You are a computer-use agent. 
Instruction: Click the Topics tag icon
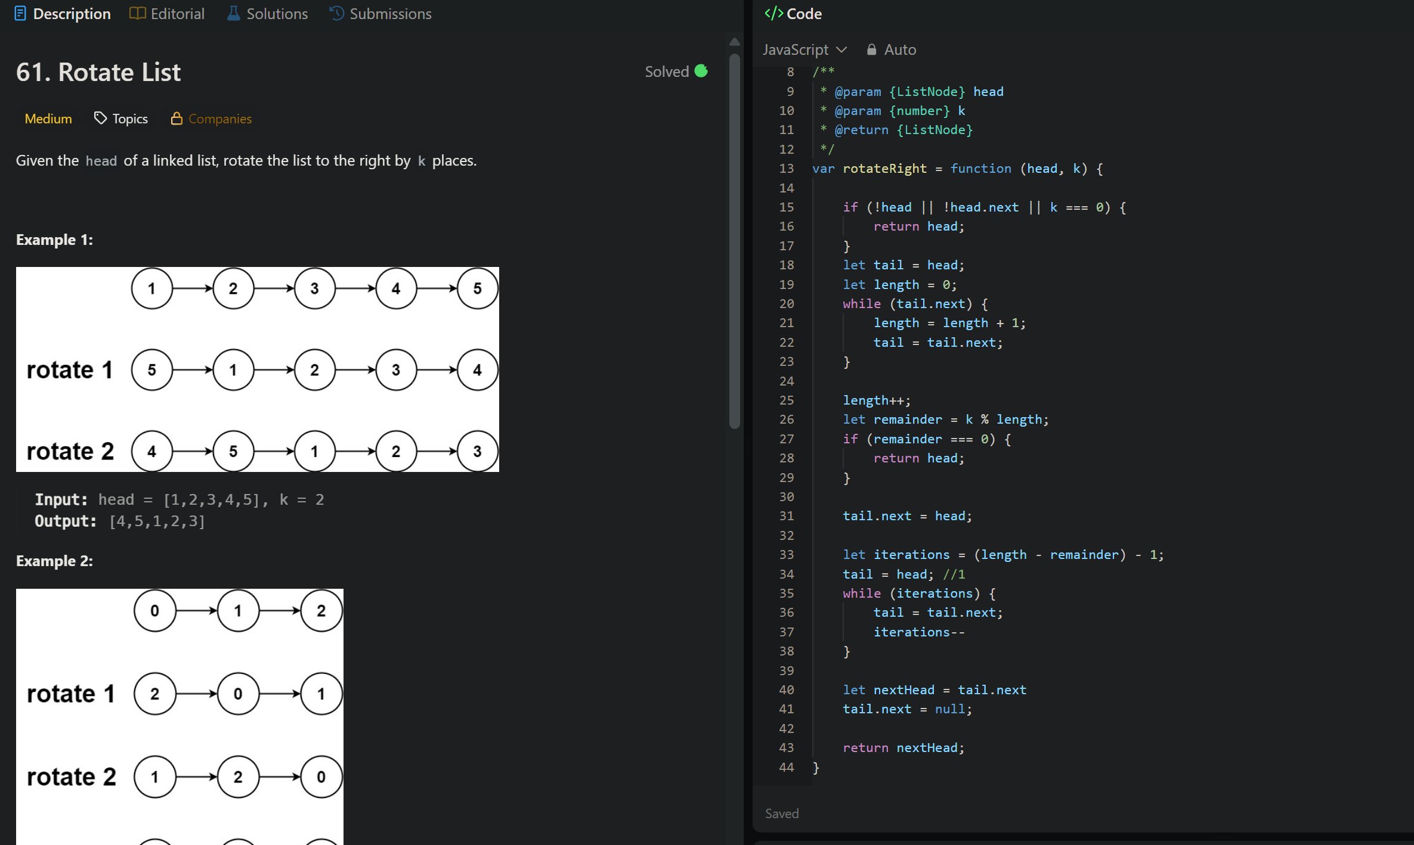click(100, 119)
